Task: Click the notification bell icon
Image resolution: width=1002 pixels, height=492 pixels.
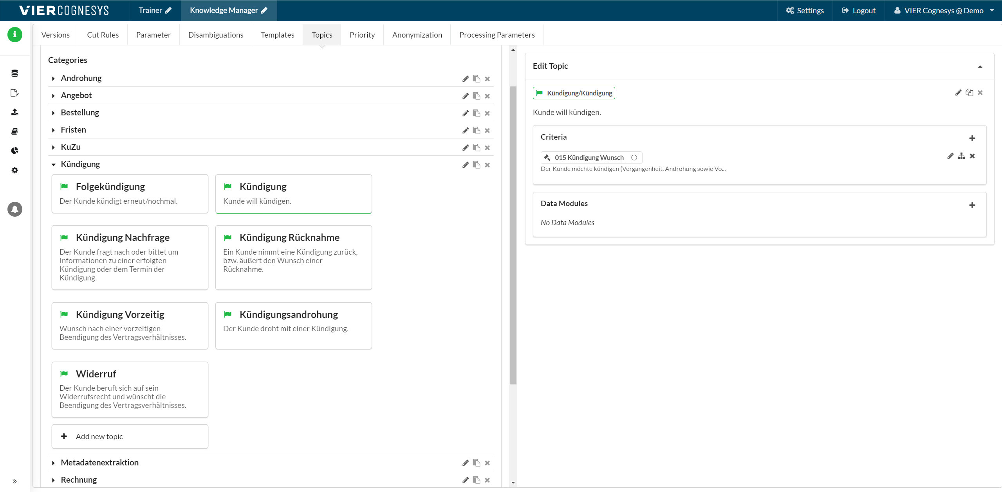Action: click(x=14, y=209)
